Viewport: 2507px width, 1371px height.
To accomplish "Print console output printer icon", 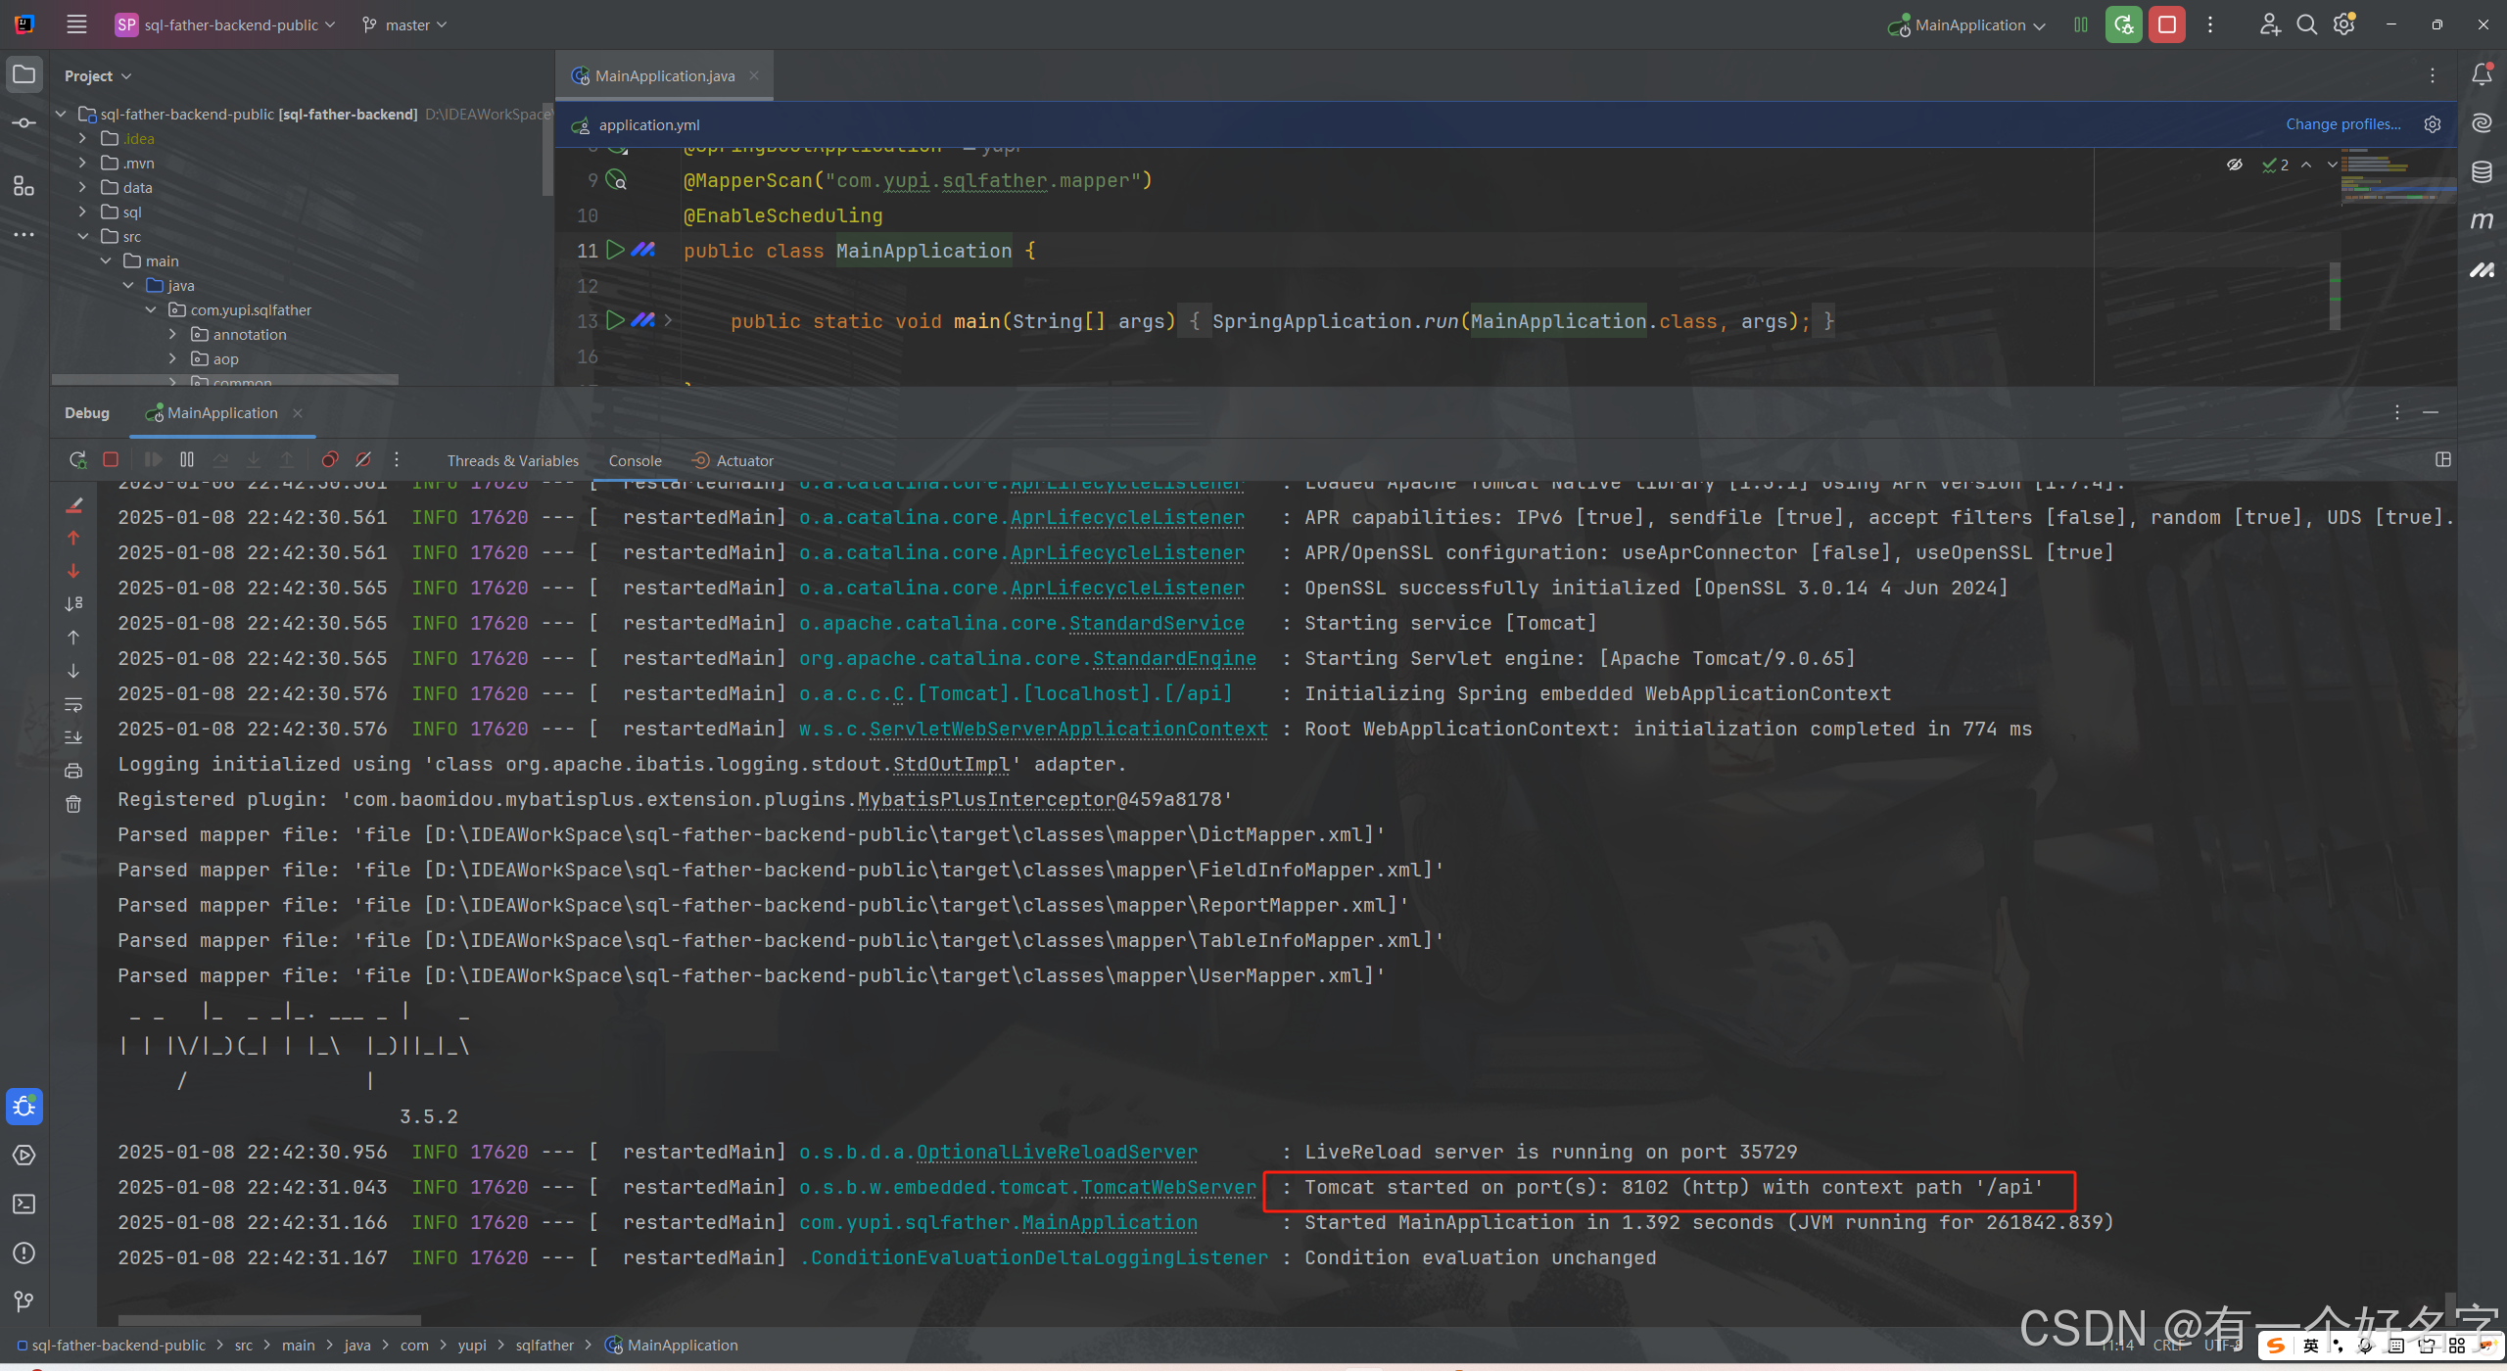I will coord(73,771).
